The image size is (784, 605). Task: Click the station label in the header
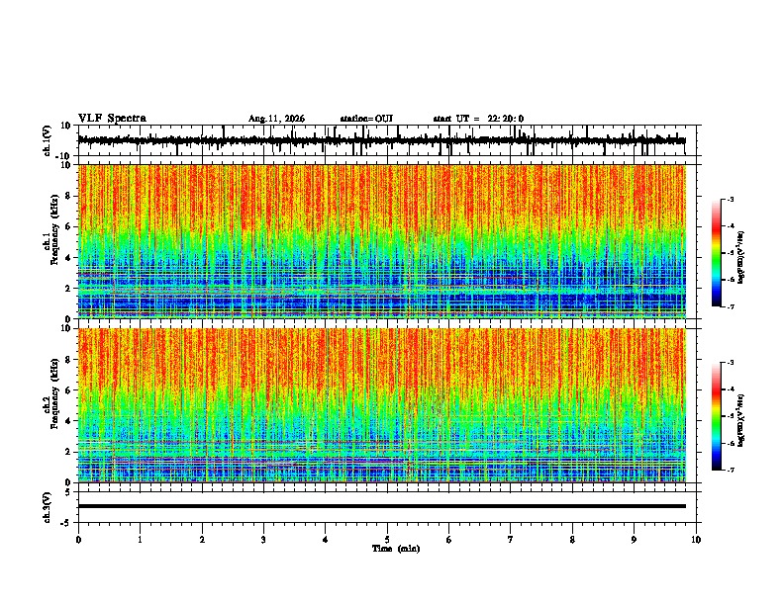pyautogui.click(x=366, y=119)
